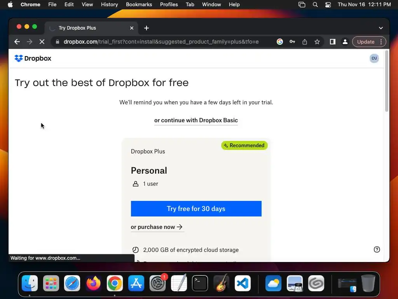Screen dimensions: 398x299
Task: Close the Try Dropbox Plus tab
Action: point(132,28)
